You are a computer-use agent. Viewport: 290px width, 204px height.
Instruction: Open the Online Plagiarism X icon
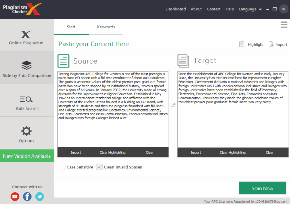pyautogui.click(x=26, y=34)
